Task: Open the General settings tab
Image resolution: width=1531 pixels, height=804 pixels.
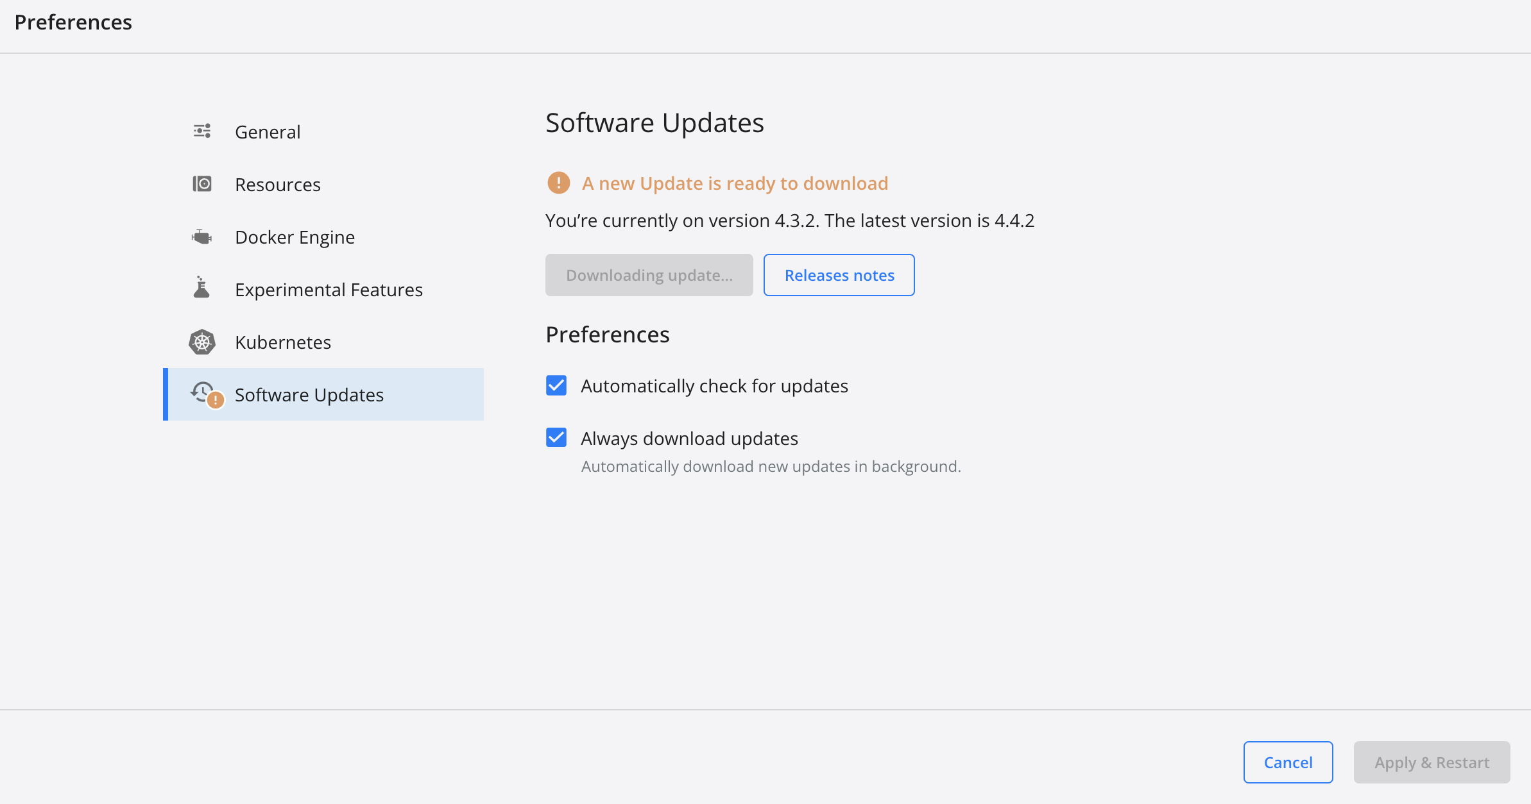Action: coord(268,132)
